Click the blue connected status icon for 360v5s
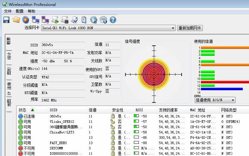Screen dimensions: 249x156 click(21, 116)
